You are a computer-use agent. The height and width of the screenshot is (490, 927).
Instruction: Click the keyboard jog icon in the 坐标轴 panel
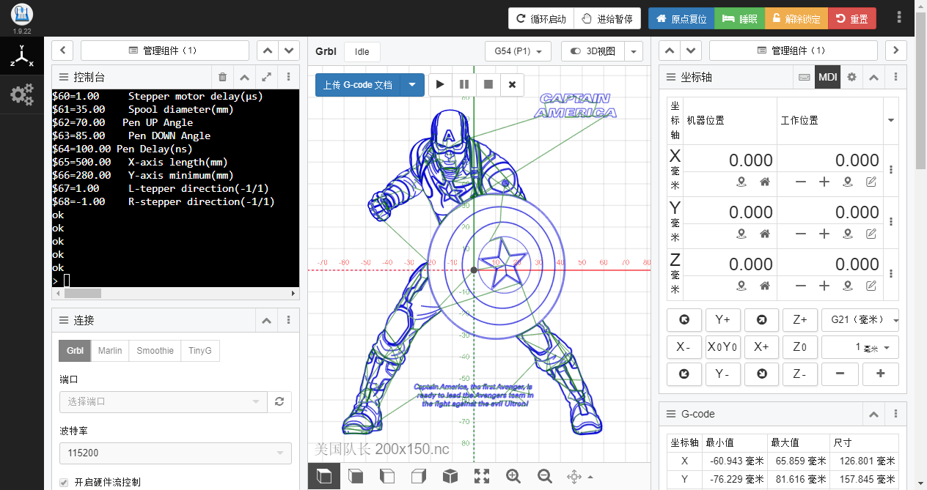(x=804, y=77)
